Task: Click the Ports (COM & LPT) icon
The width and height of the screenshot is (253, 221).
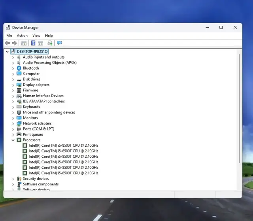Action: pyautogui.click(x=19, y=129)
